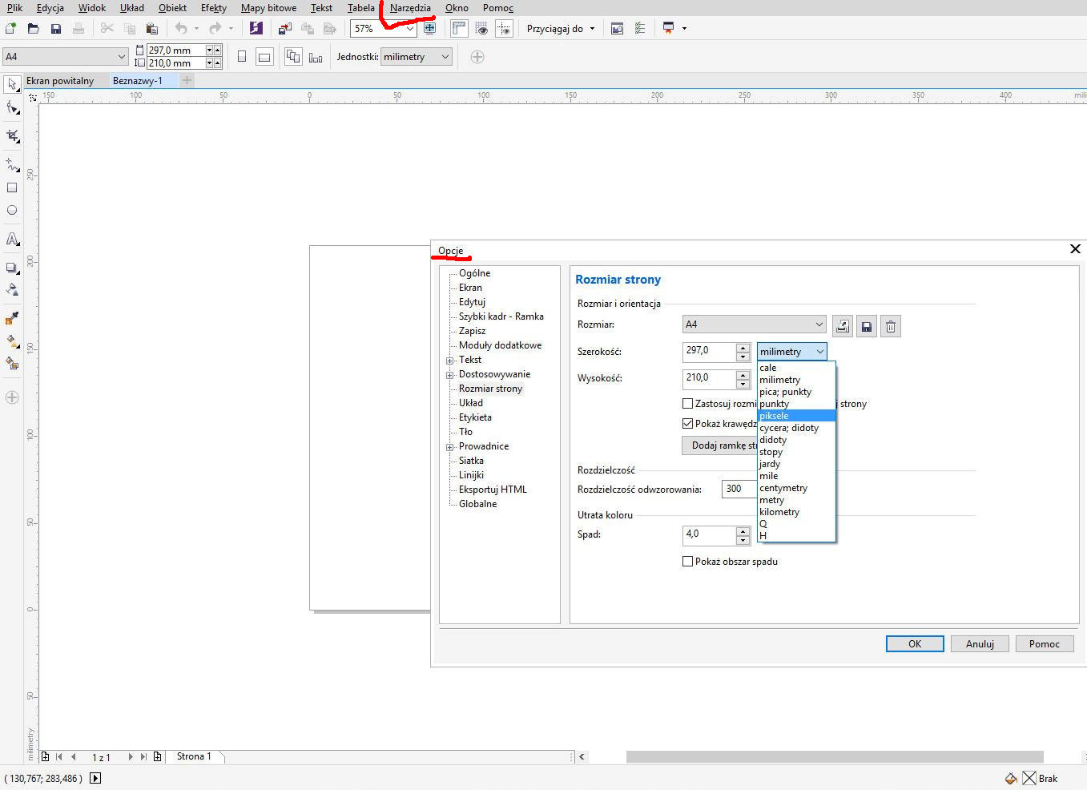Click the Save icon in toolbar
Image resolution: width=1087 pixels, height=790 pixels.
click(x=56, y=29)
